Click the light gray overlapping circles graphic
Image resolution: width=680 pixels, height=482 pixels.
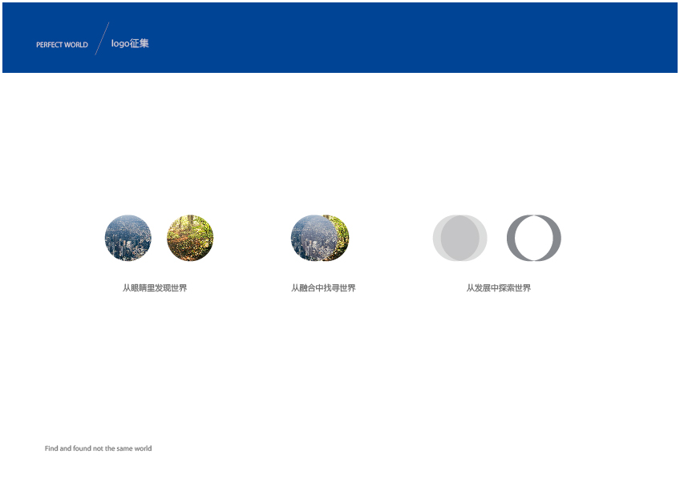click(x=459, y=238)
